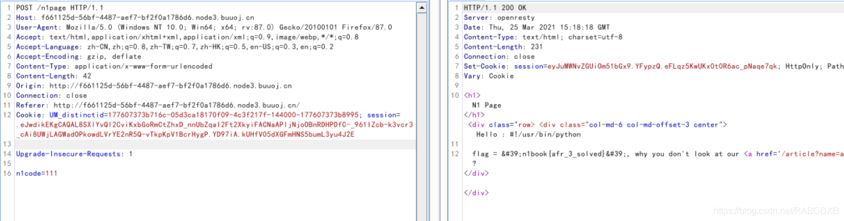Click 'Connection: close' in the request pane
This screenshot has width=844, height=221.
click(51, 95)
